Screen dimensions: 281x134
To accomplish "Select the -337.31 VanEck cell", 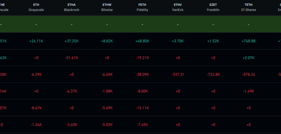I will click(178, 75).
